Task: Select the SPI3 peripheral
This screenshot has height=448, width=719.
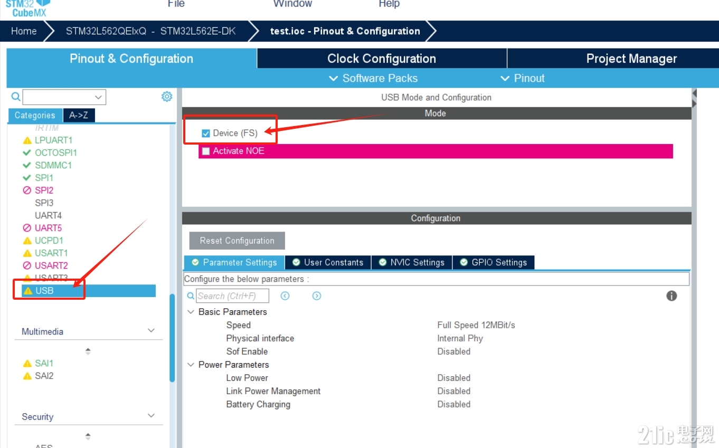Action: coord(44,203)
